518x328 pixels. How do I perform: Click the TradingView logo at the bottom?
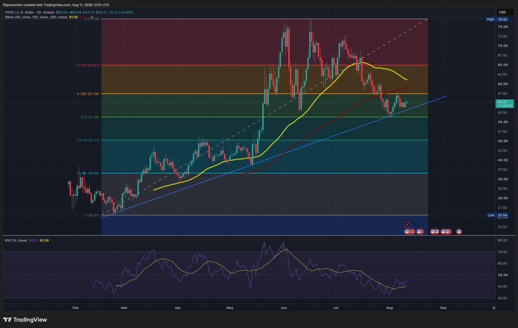[x=25, y=319]
